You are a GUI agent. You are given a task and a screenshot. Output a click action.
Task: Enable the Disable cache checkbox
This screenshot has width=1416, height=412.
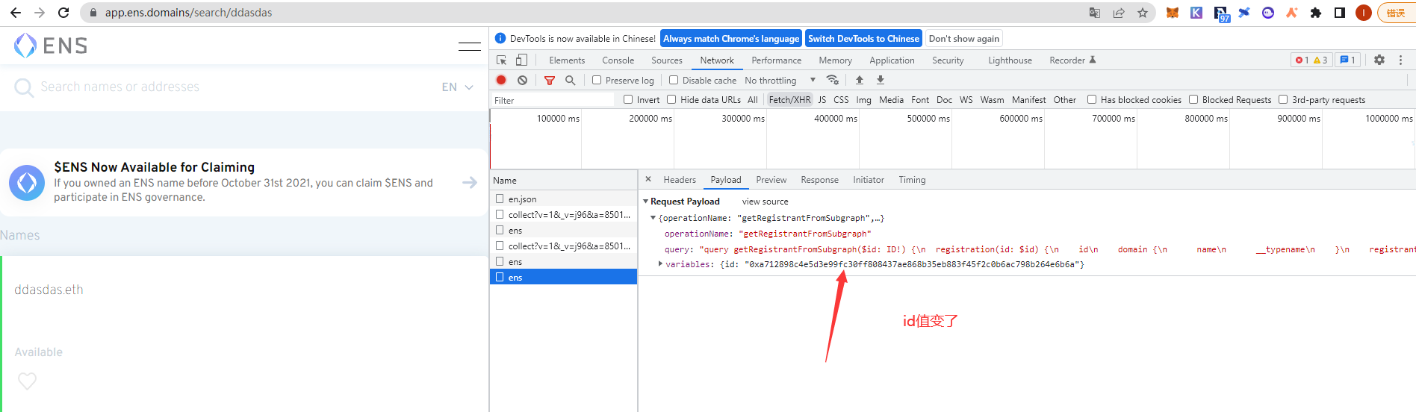click(674, 80)
